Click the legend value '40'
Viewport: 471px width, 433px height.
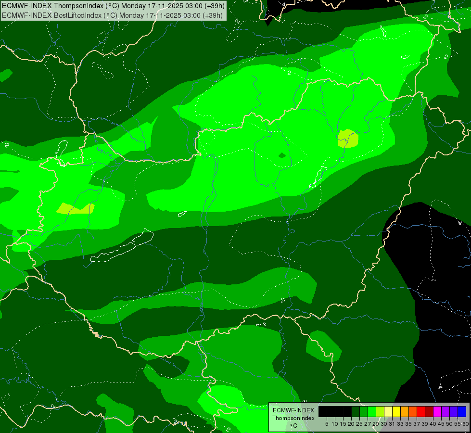click(x=433, y=424)
